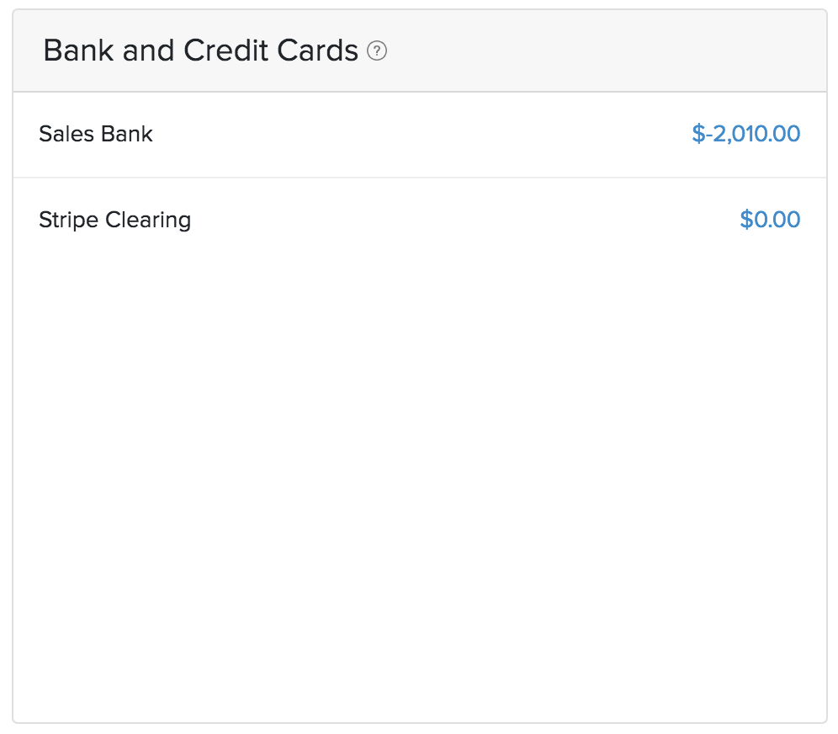This screenshot has height=734, width=838.
Task: Choose the first account, Sales Bank
Action: tap(96, 134)
